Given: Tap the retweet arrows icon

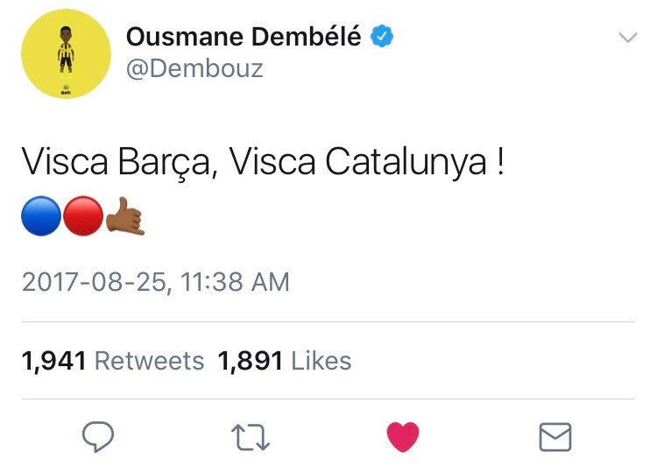Looking at the screenshot, I should point(251,437).
